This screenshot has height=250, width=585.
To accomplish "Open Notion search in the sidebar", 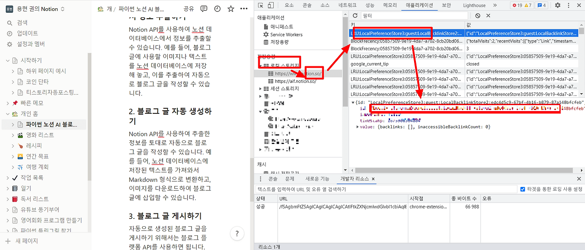I will pyautogui.click(x=22, y=22).
